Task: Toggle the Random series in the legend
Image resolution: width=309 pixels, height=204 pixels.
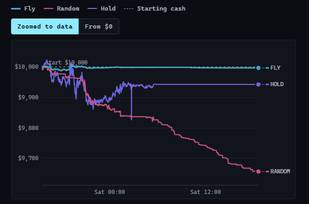Action: point(62,8)
